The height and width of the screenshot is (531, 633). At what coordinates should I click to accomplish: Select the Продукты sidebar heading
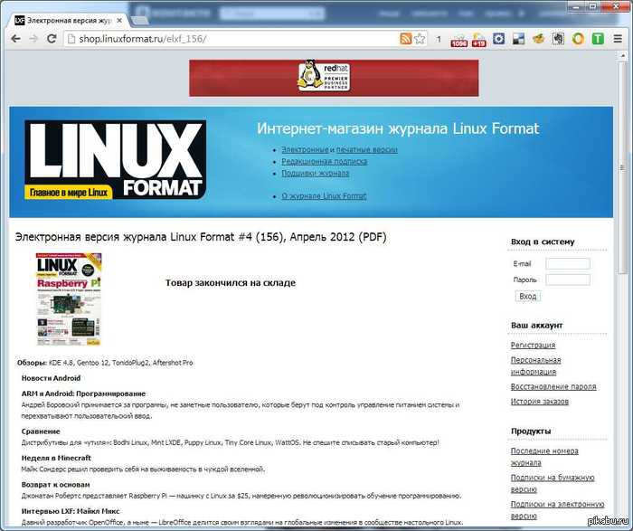pos(531,431)
